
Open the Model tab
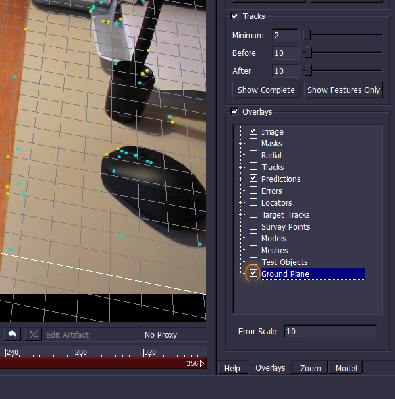point(346,368)
